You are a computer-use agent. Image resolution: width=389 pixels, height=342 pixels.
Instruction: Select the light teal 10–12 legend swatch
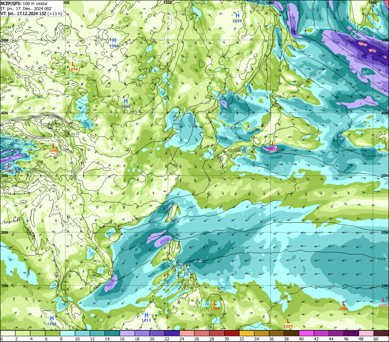[x=82, y=333]
